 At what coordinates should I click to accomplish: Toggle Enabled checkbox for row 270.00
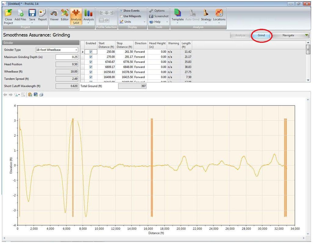click(x=91, y=57)
